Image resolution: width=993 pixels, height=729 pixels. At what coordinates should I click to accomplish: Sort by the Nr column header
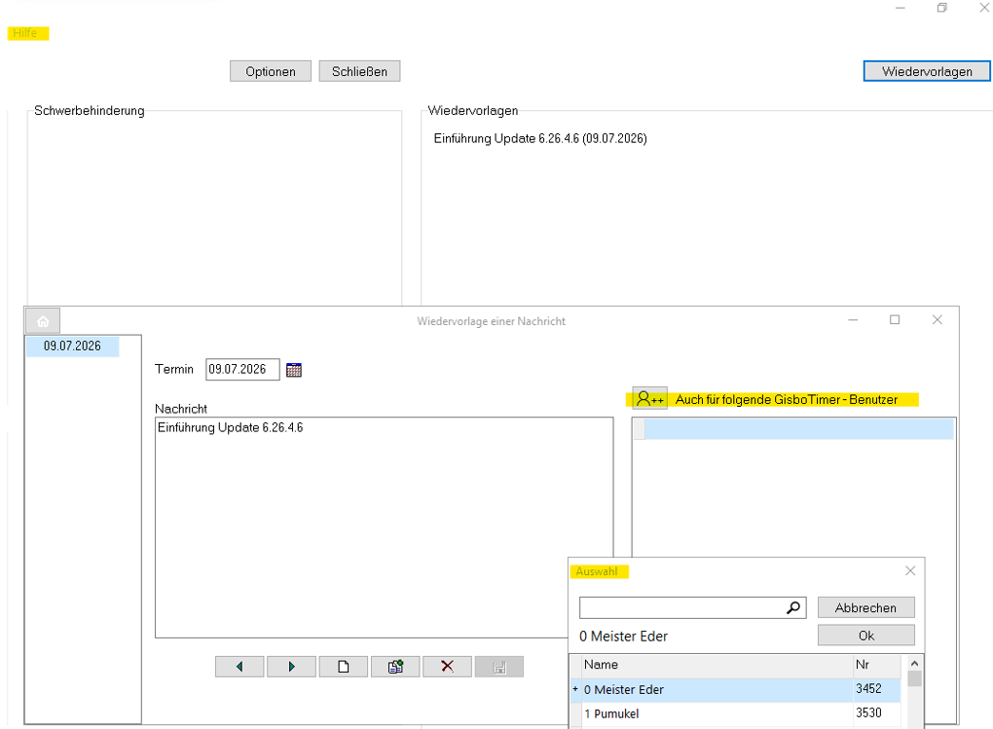coord(876,665)
